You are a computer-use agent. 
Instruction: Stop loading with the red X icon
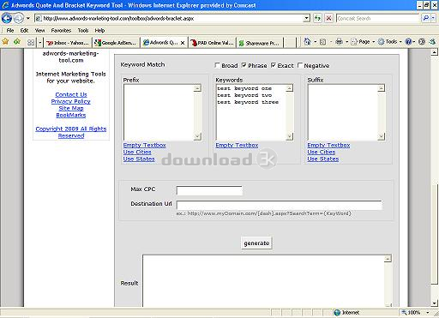tap(328, 19)
